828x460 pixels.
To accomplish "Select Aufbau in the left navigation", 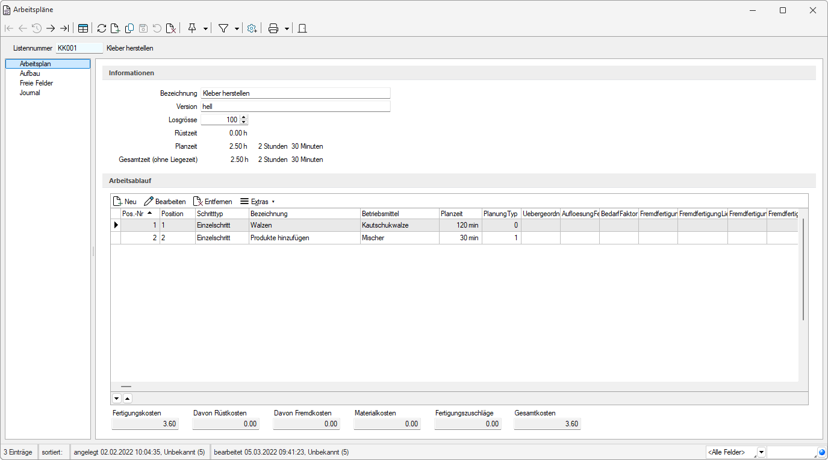I will [x=30, y=73].
